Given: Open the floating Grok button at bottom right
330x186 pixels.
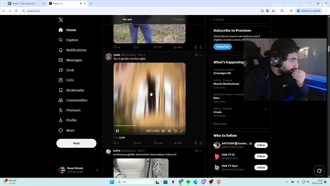Looking at the screenshot, I should (x=319, y=171).
